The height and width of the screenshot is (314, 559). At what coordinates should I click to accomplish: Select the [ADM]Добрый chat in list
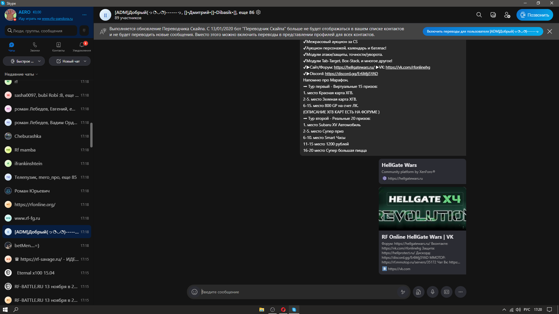point(47,232)
